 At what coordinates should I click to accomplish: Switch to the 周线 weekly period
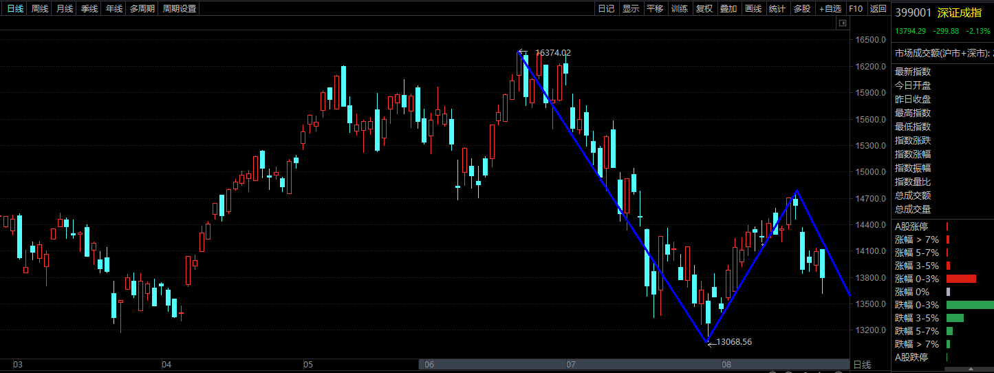click(x=40, y=9)
